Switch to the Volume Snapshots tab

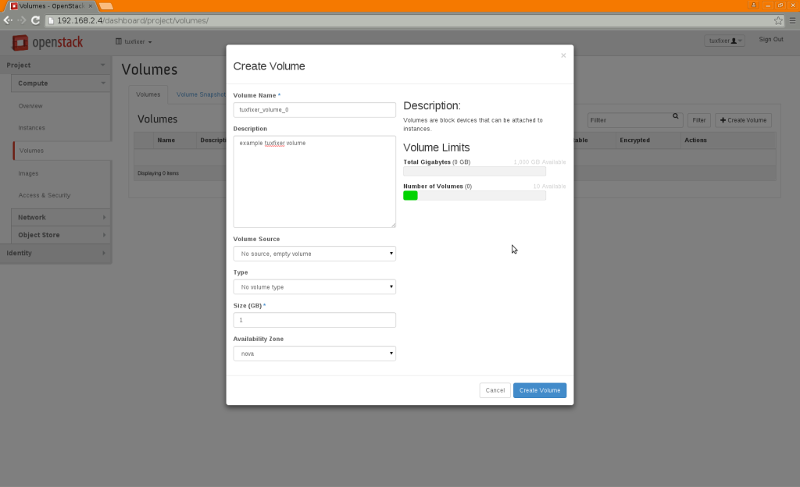[x=201, y=94]
